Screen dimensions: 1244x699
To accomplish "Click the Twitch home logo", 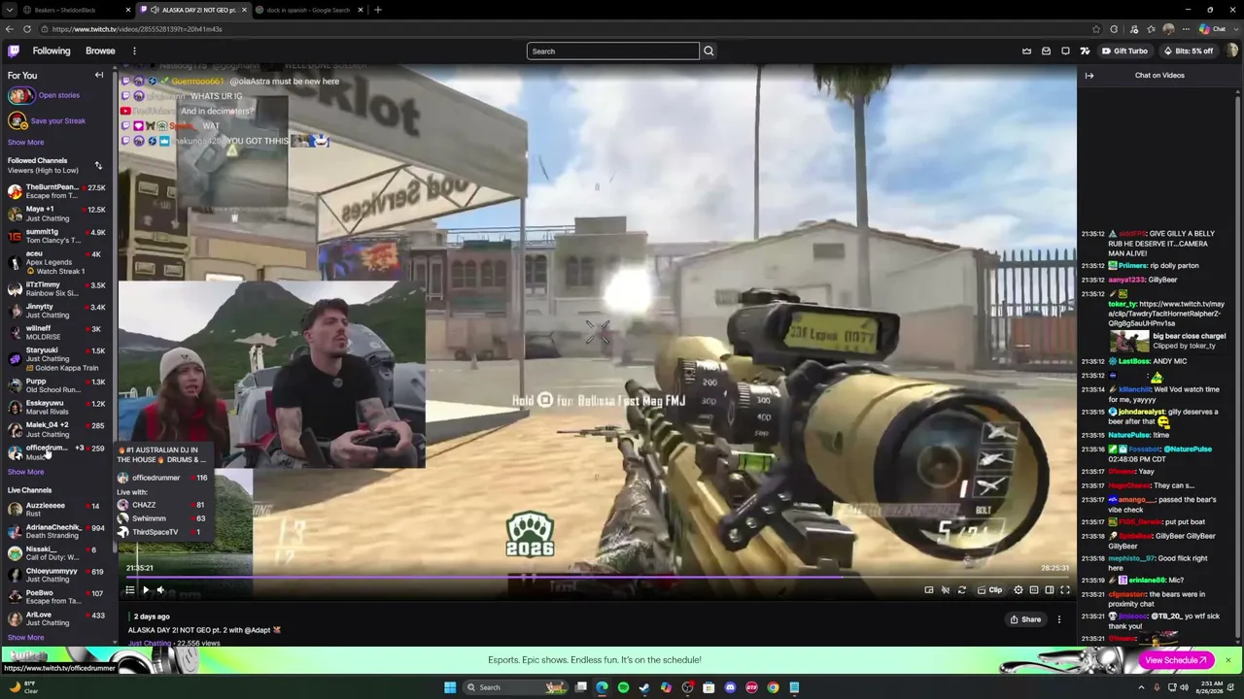I will (x=14, y=51).
